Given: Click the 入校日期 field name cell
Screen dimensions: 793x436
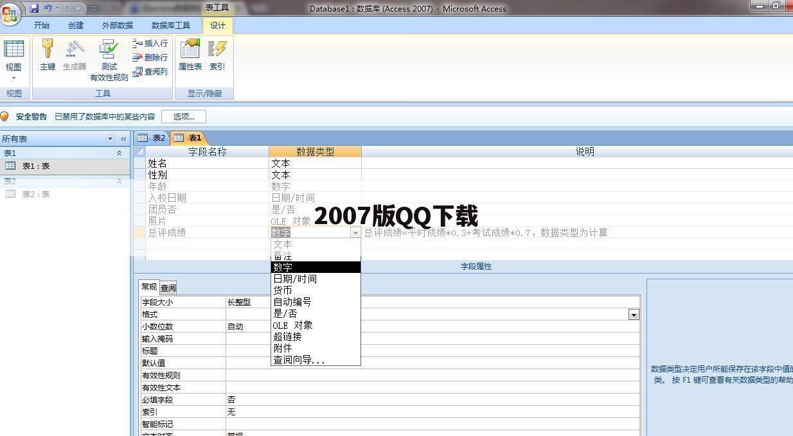Looking at the screenshot, I should 208,198.
